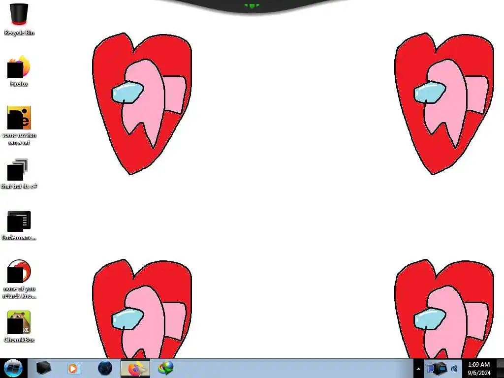Click the blue swirl tray icon
The height and width of the screenshot is (378, 504).
point(454,369)
